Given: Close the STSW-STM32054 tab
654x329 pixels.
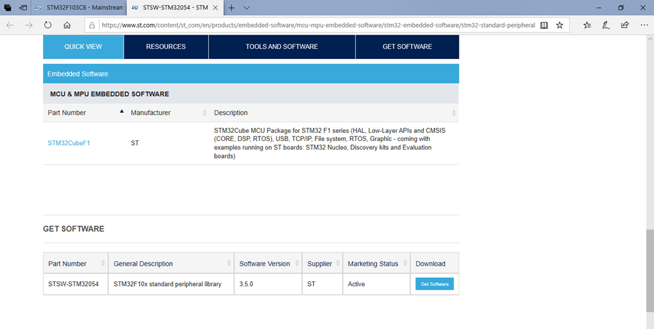Looking at the screenshot, I should pyautogui.click(x=216, y=7).
